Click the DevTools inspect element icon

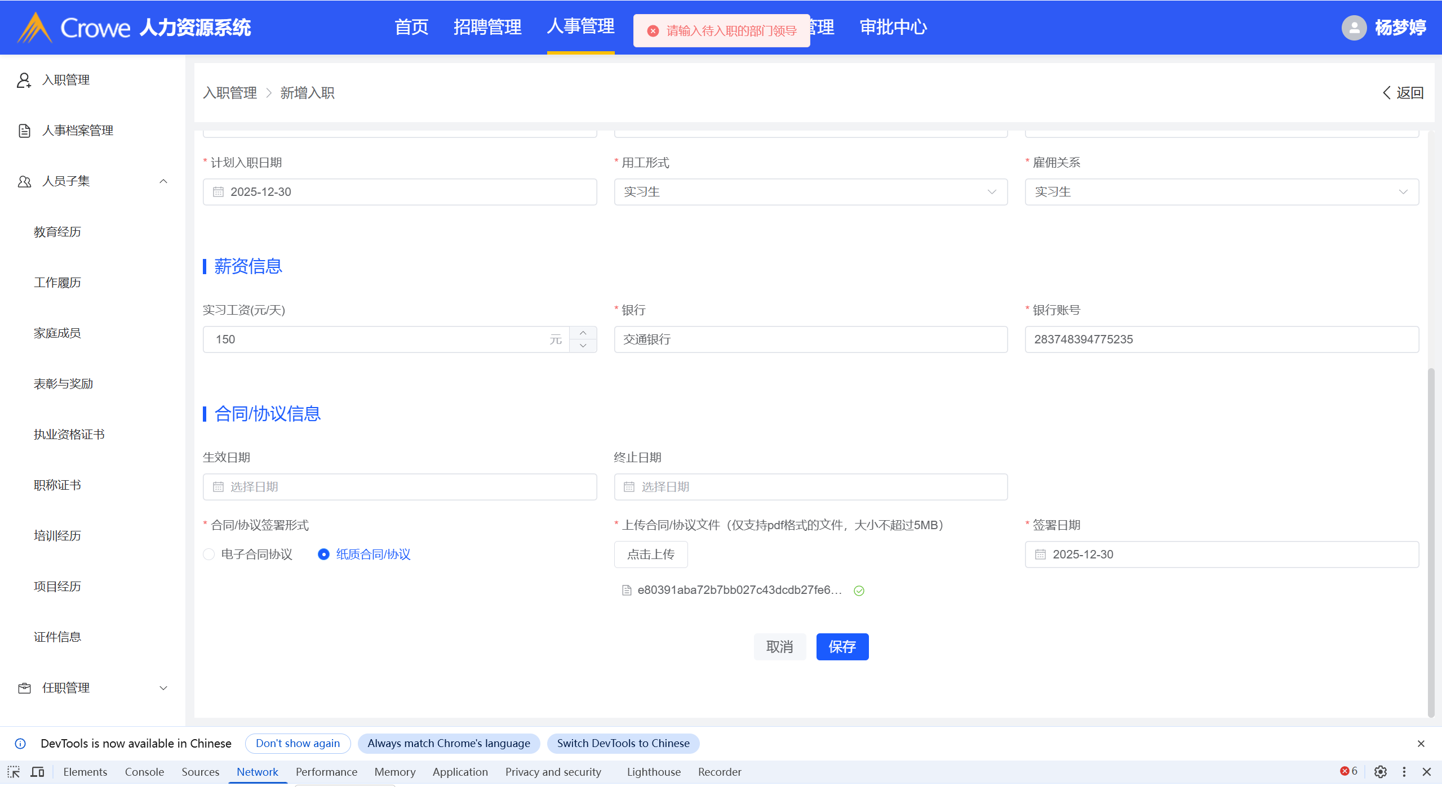click(x=14, y=771)
